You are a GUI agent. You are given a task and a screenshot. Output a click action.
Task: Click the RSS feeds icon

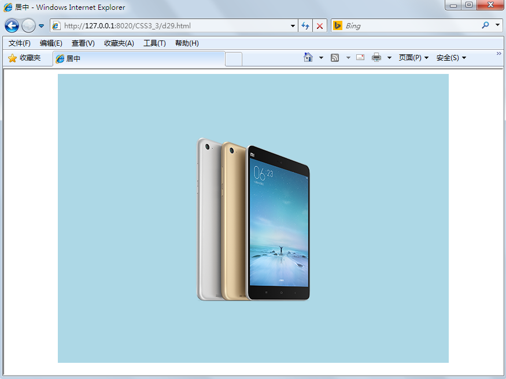pos(335,58)
